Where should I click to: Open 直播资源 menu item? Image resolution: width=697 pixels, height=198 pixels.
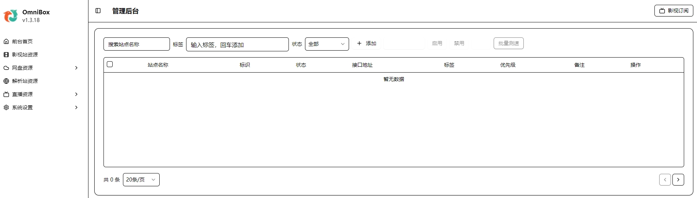pos(41,94)
